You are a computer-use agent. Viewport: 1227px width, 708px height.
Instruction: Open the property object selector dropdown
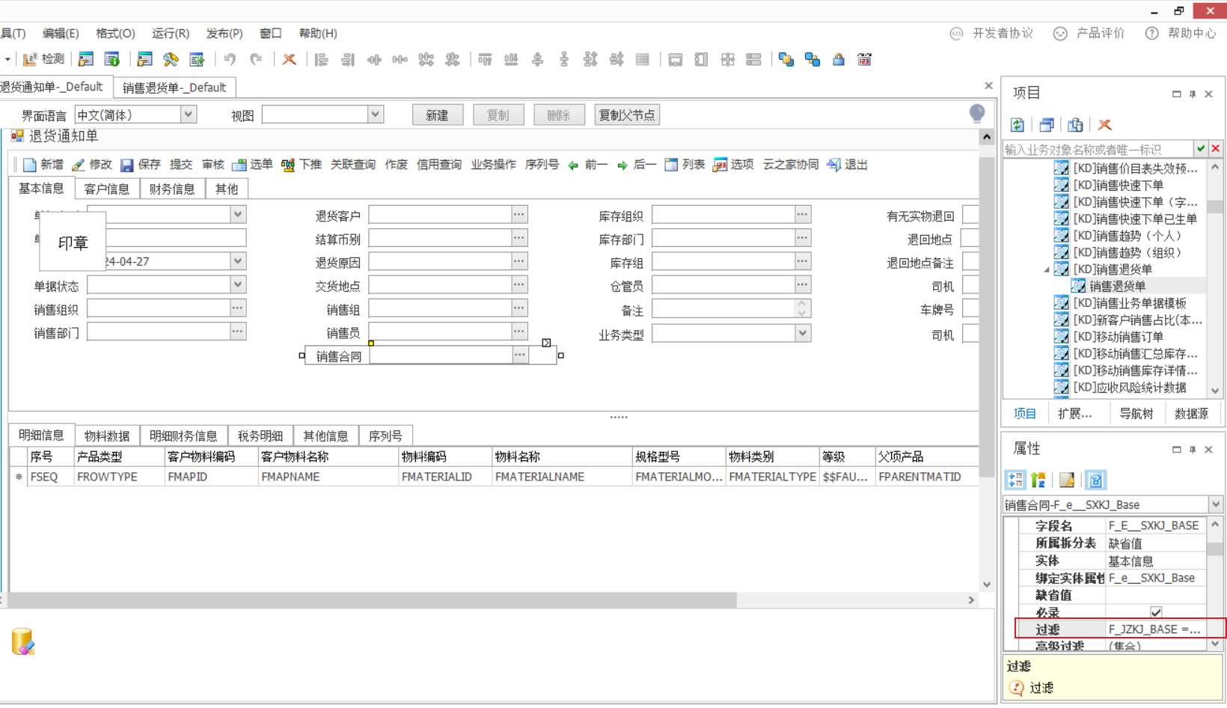[1215, 504]
